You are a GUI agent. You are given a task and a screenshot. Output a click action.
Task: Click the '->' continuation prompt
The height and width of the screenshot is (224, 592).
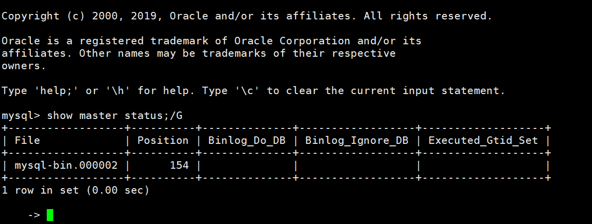34,215
